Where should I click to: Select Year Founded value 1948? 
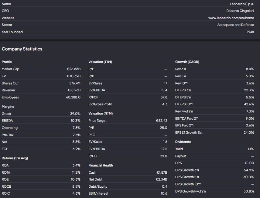[x=250, y=32]
